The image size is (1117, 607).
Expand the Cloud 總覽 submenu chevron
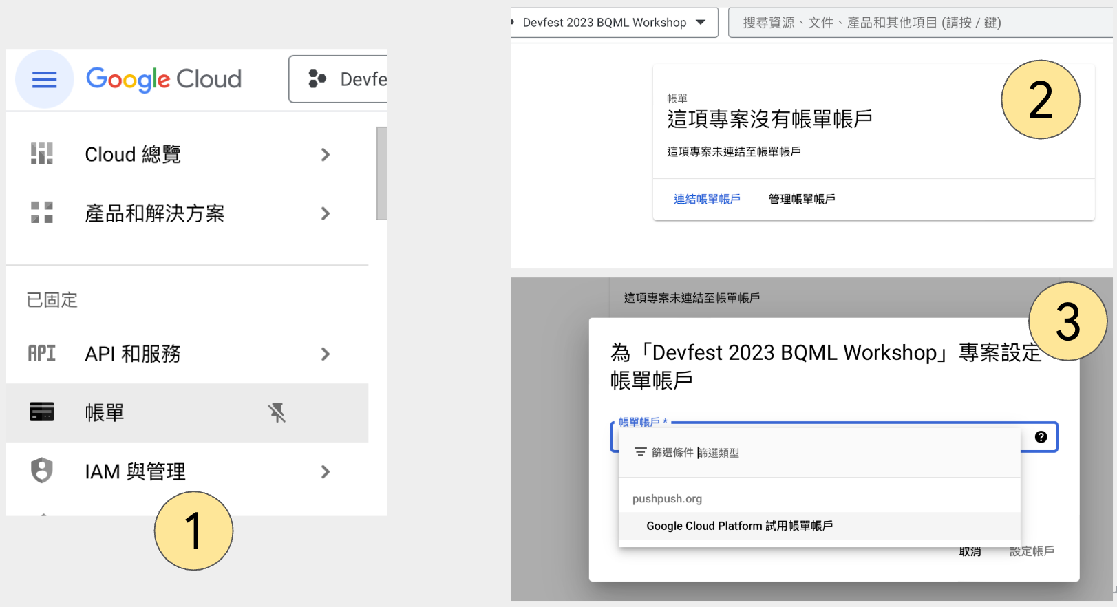point(326,155)
